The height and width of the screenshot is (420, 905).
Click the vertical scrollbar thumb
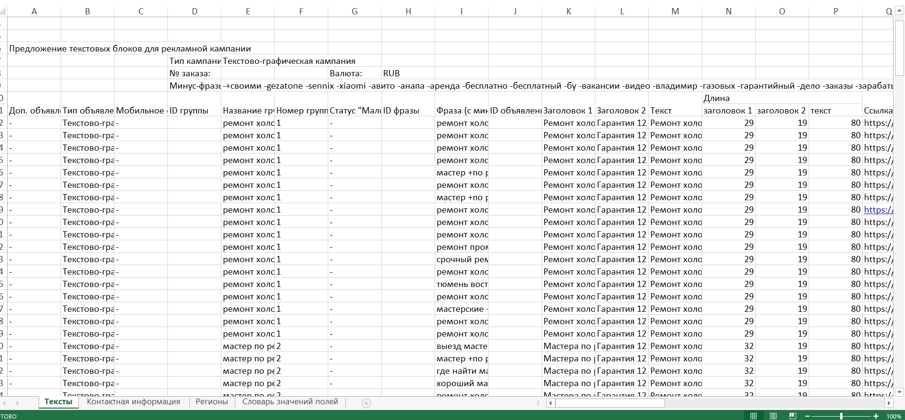pyautogui.click(x=899, y=48)
